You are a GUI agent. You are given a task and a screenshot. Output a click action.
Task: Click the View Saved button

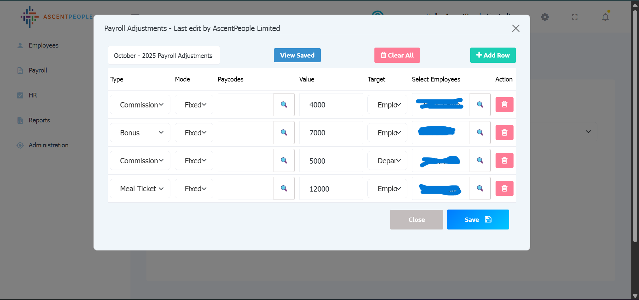(x=297, y=55)
